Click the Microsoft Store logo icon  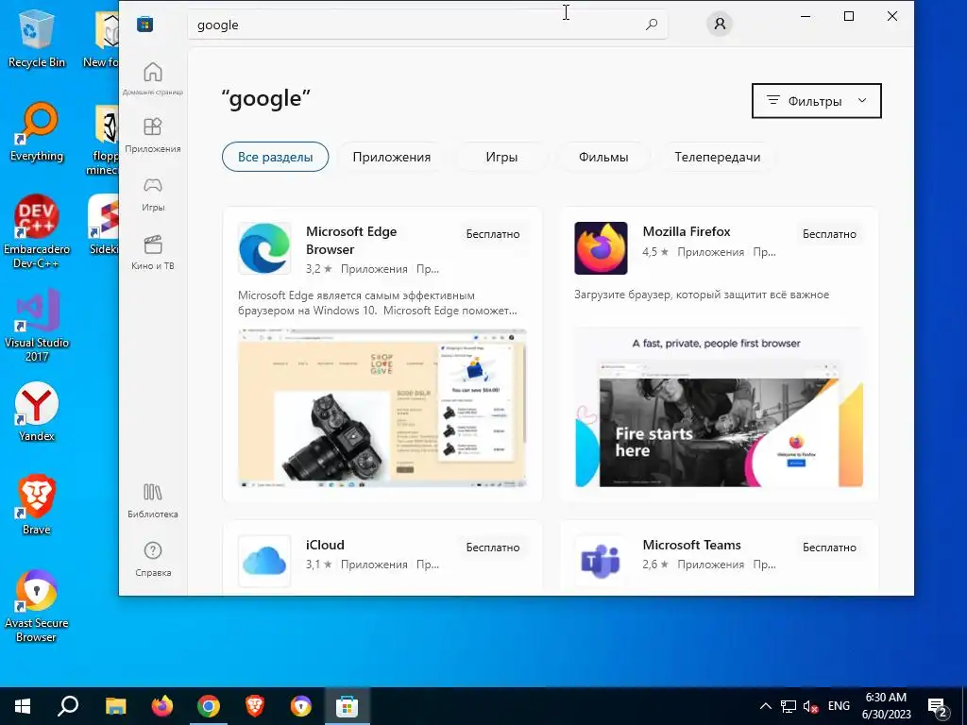coord(144,25)
